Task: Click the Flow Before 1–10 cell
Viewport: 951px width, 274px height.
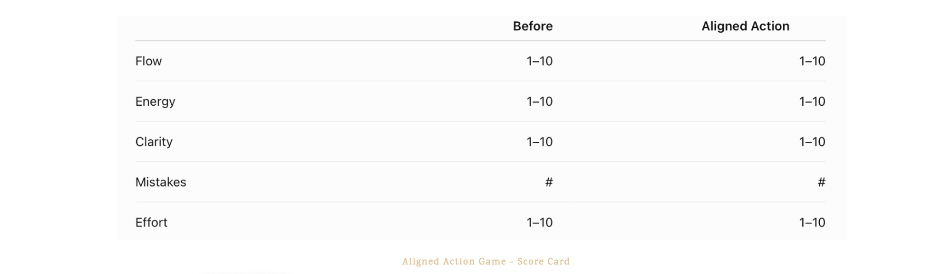Action: pos(539,61)
